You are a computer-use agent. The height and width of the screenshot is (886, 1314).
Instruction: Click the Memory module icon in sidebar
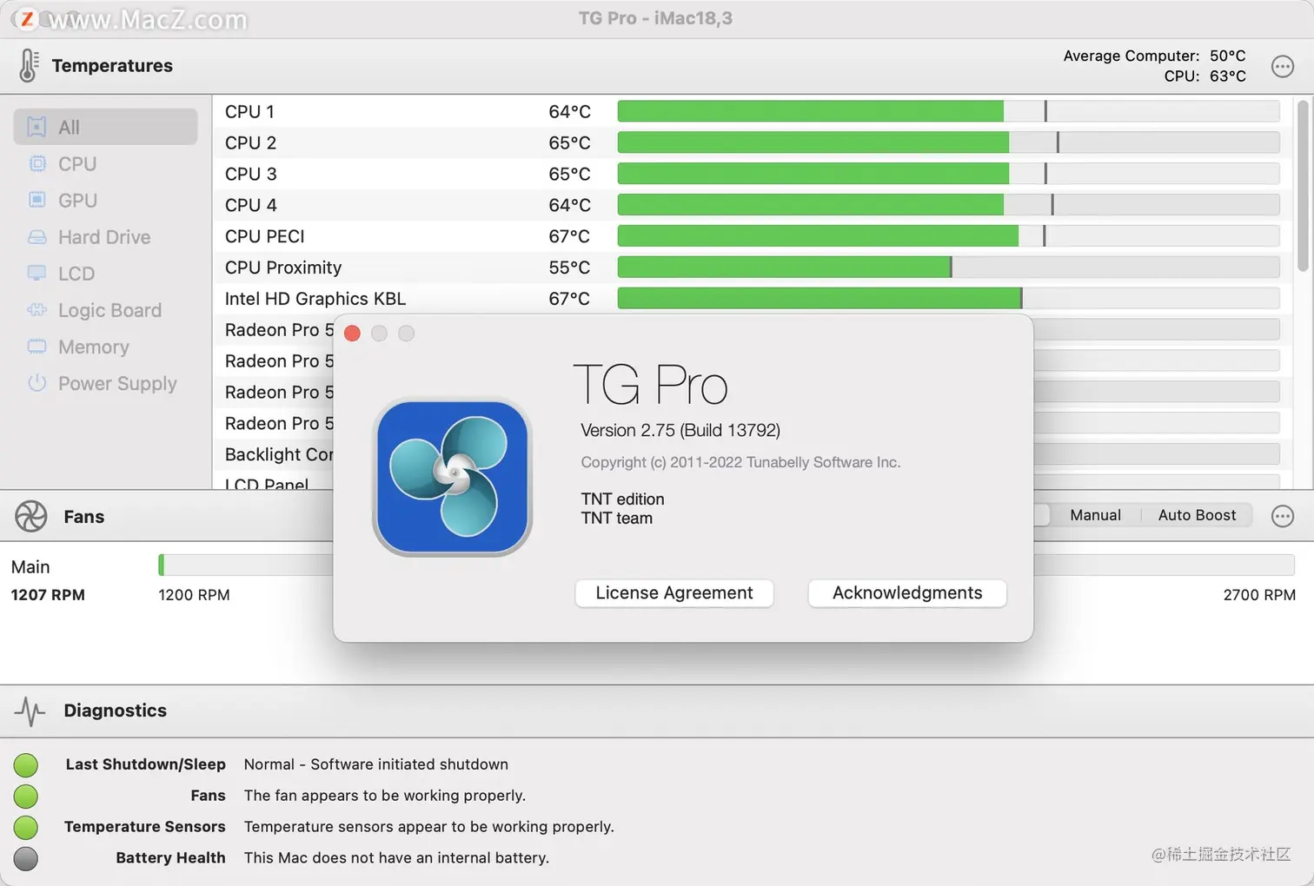36,346
